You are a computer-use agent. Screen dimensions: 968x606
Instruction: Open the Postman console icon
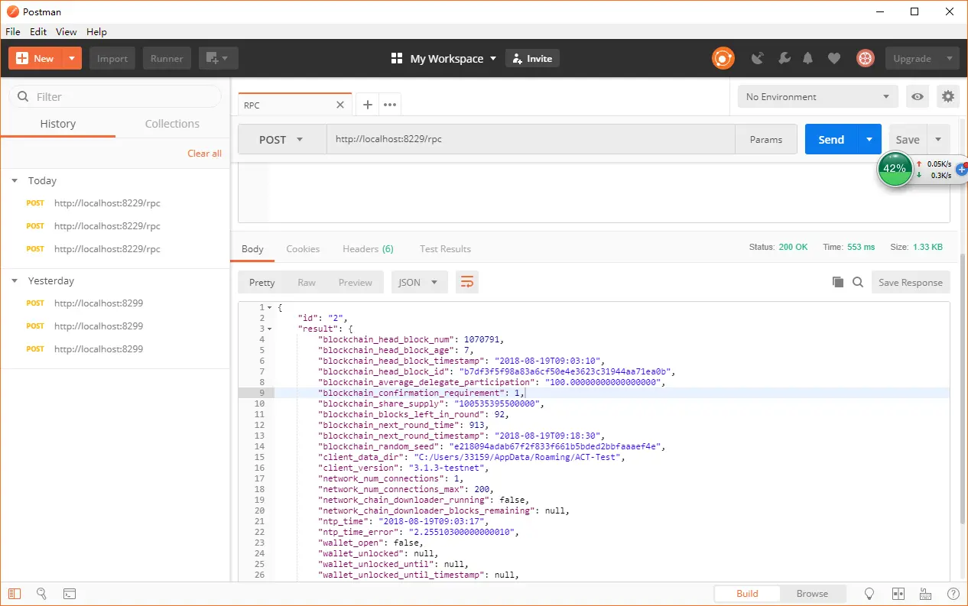69,593
